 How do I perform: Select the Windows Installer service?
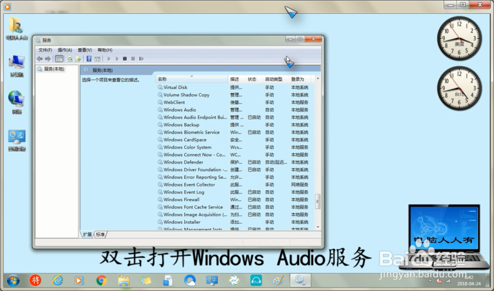[x=233, y=222]
